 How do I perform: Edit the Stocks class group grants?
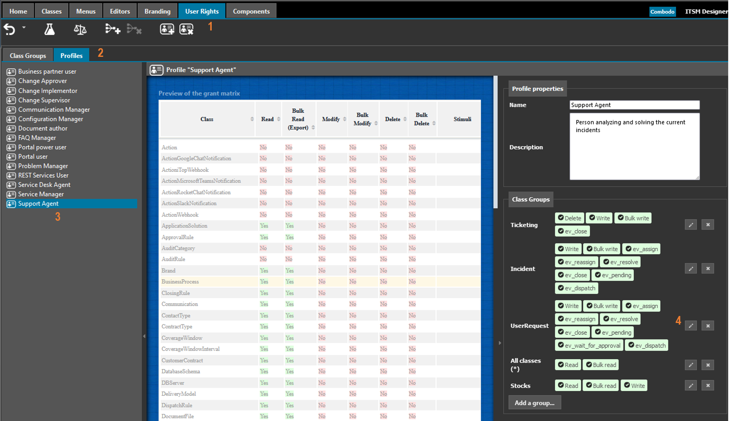pos(691,386)
